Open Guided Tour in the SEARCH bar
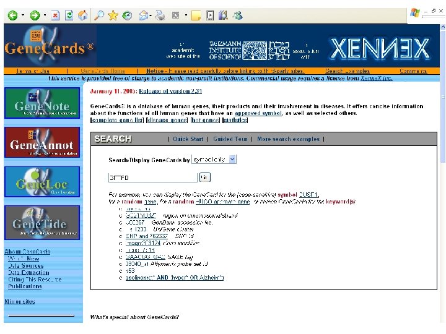Screen dimensions: 446x334 point(230,139)
